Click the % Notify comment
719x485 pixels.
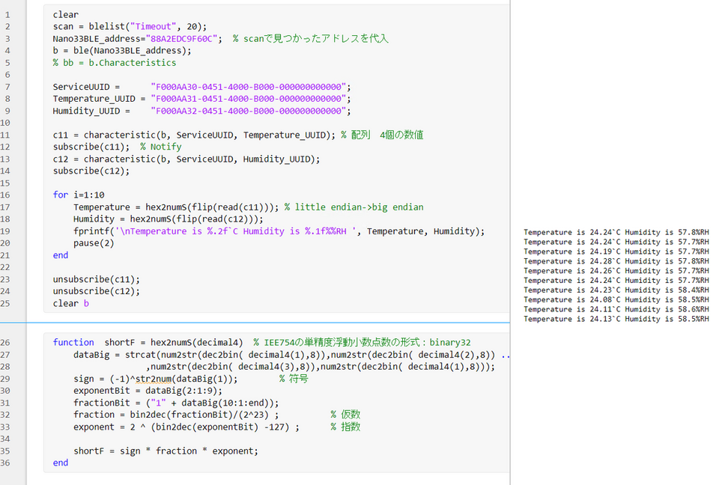click(x=161, y=147)
